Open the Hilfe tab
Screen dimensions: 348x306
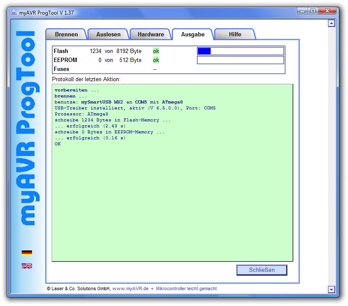pos(235,34)
